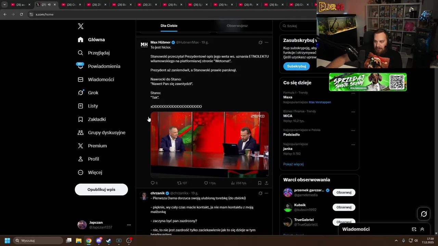
Task: Open Chrome tab search dropdown
Action: [x=4, y=4]
